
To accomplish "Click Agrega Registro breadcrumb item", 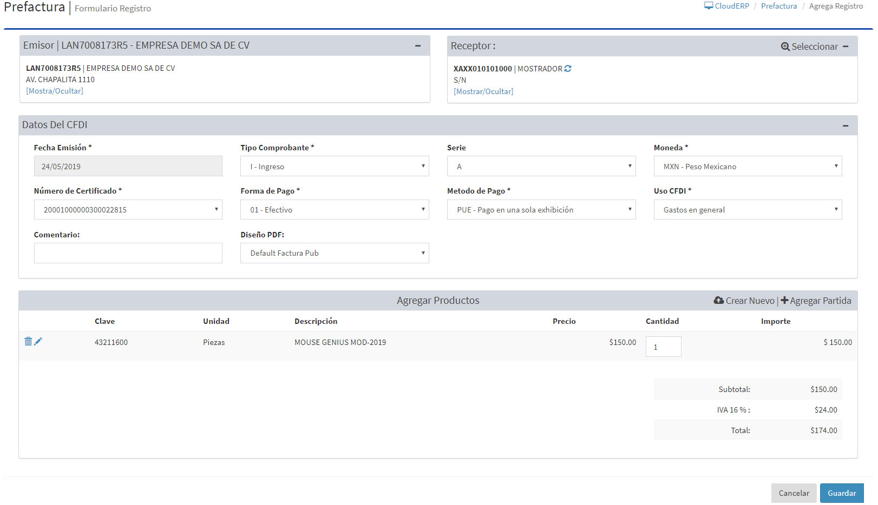I will (x=836, y=6).
